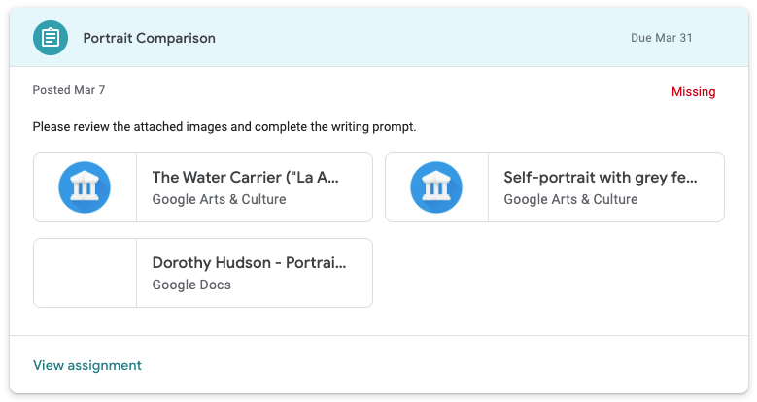Image resolution: width=757 pixels, height=402 pixels.
Task: Click the red Missing status label
Action: 693,92
